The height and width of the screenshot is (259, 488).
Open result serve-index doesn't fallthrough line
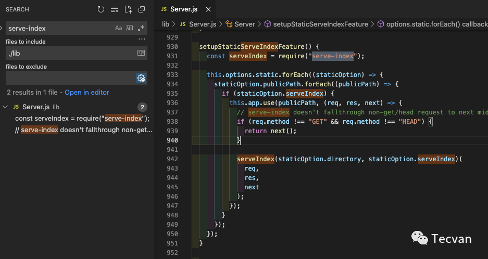(x=83, y=129)
